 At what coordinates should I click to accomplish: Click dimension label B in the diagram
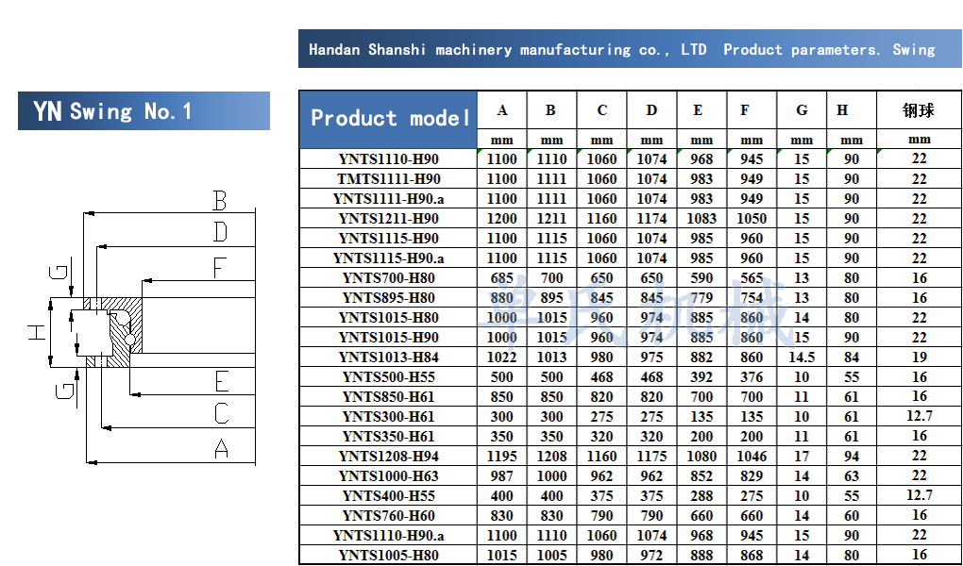click(x=220, y=201)
